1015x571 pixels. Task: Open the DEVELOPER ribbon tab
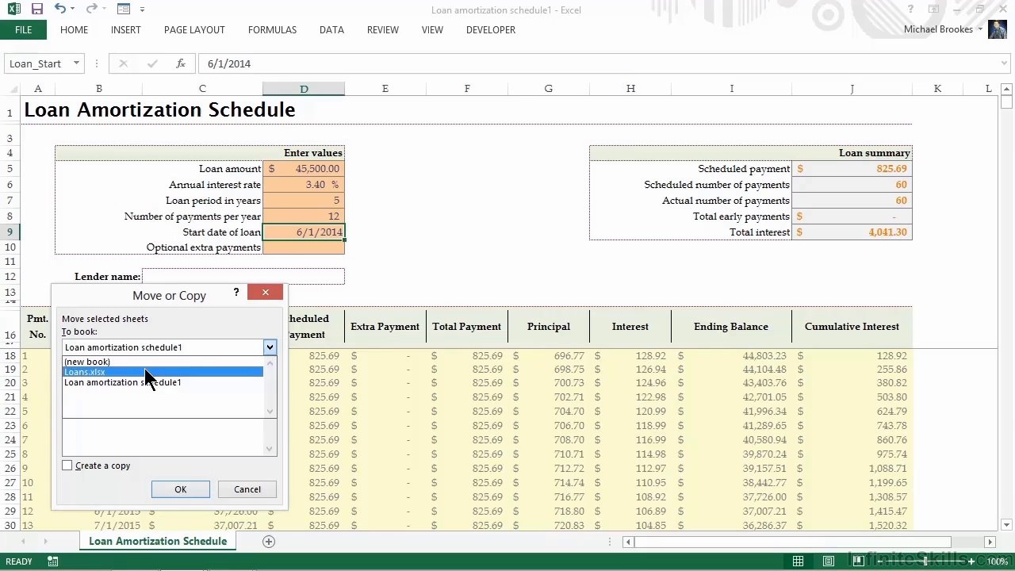491,29
